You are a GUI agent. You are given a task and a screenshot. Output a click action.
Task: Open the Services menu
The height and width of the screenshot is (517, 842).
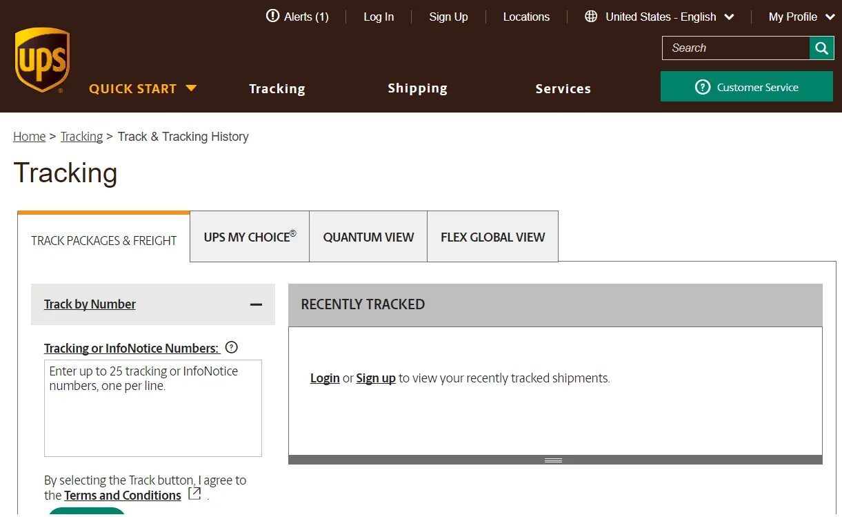(x=563, y=88)
